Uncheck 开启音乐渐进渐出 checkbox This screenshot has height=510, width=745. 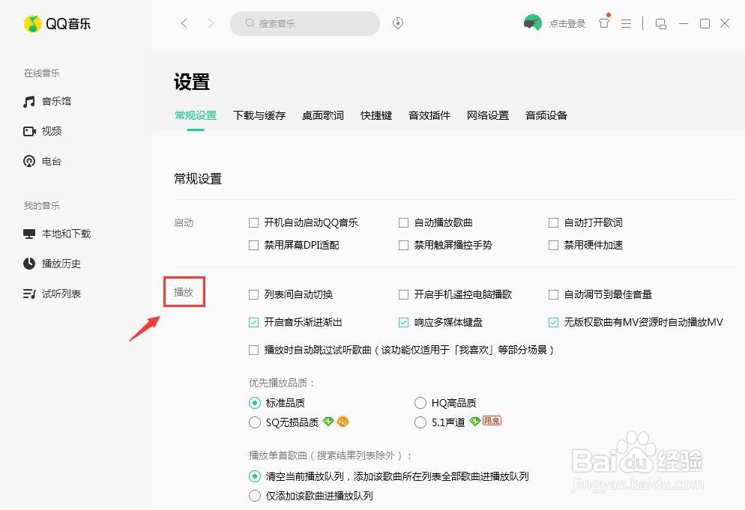[x=254, y=323]
